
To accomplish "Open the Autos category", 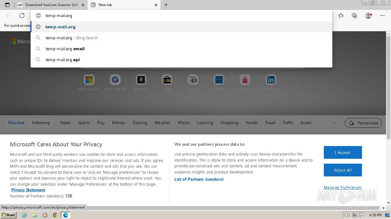I will click(x=306, y=123).
